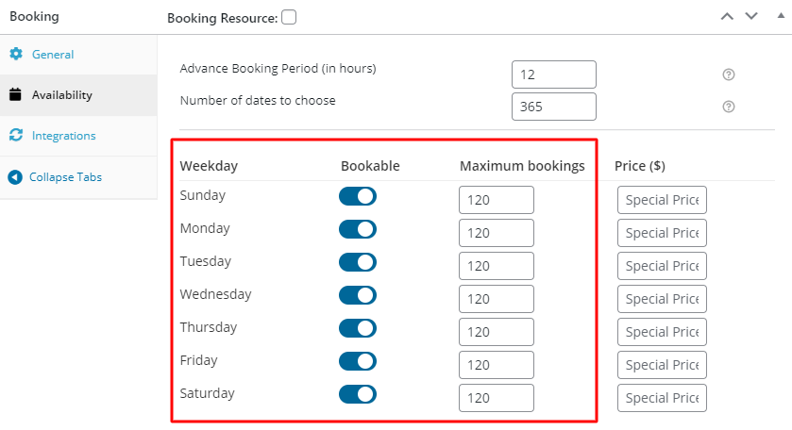Click the Availability calendar icon
Viewport: 792px width, 430px height.
tap(15, 95)
